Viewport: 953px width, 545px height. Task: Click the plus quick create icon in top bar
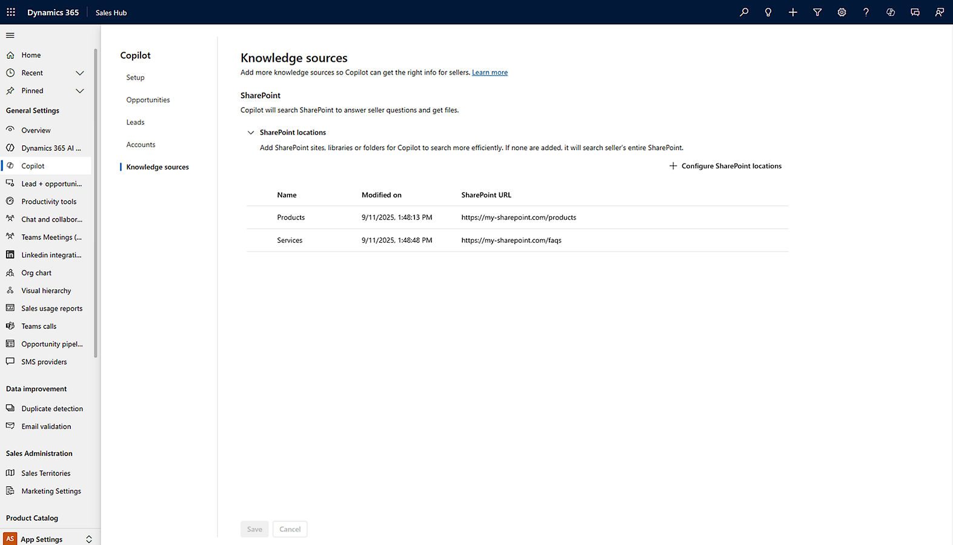click(x=792, y=12)
